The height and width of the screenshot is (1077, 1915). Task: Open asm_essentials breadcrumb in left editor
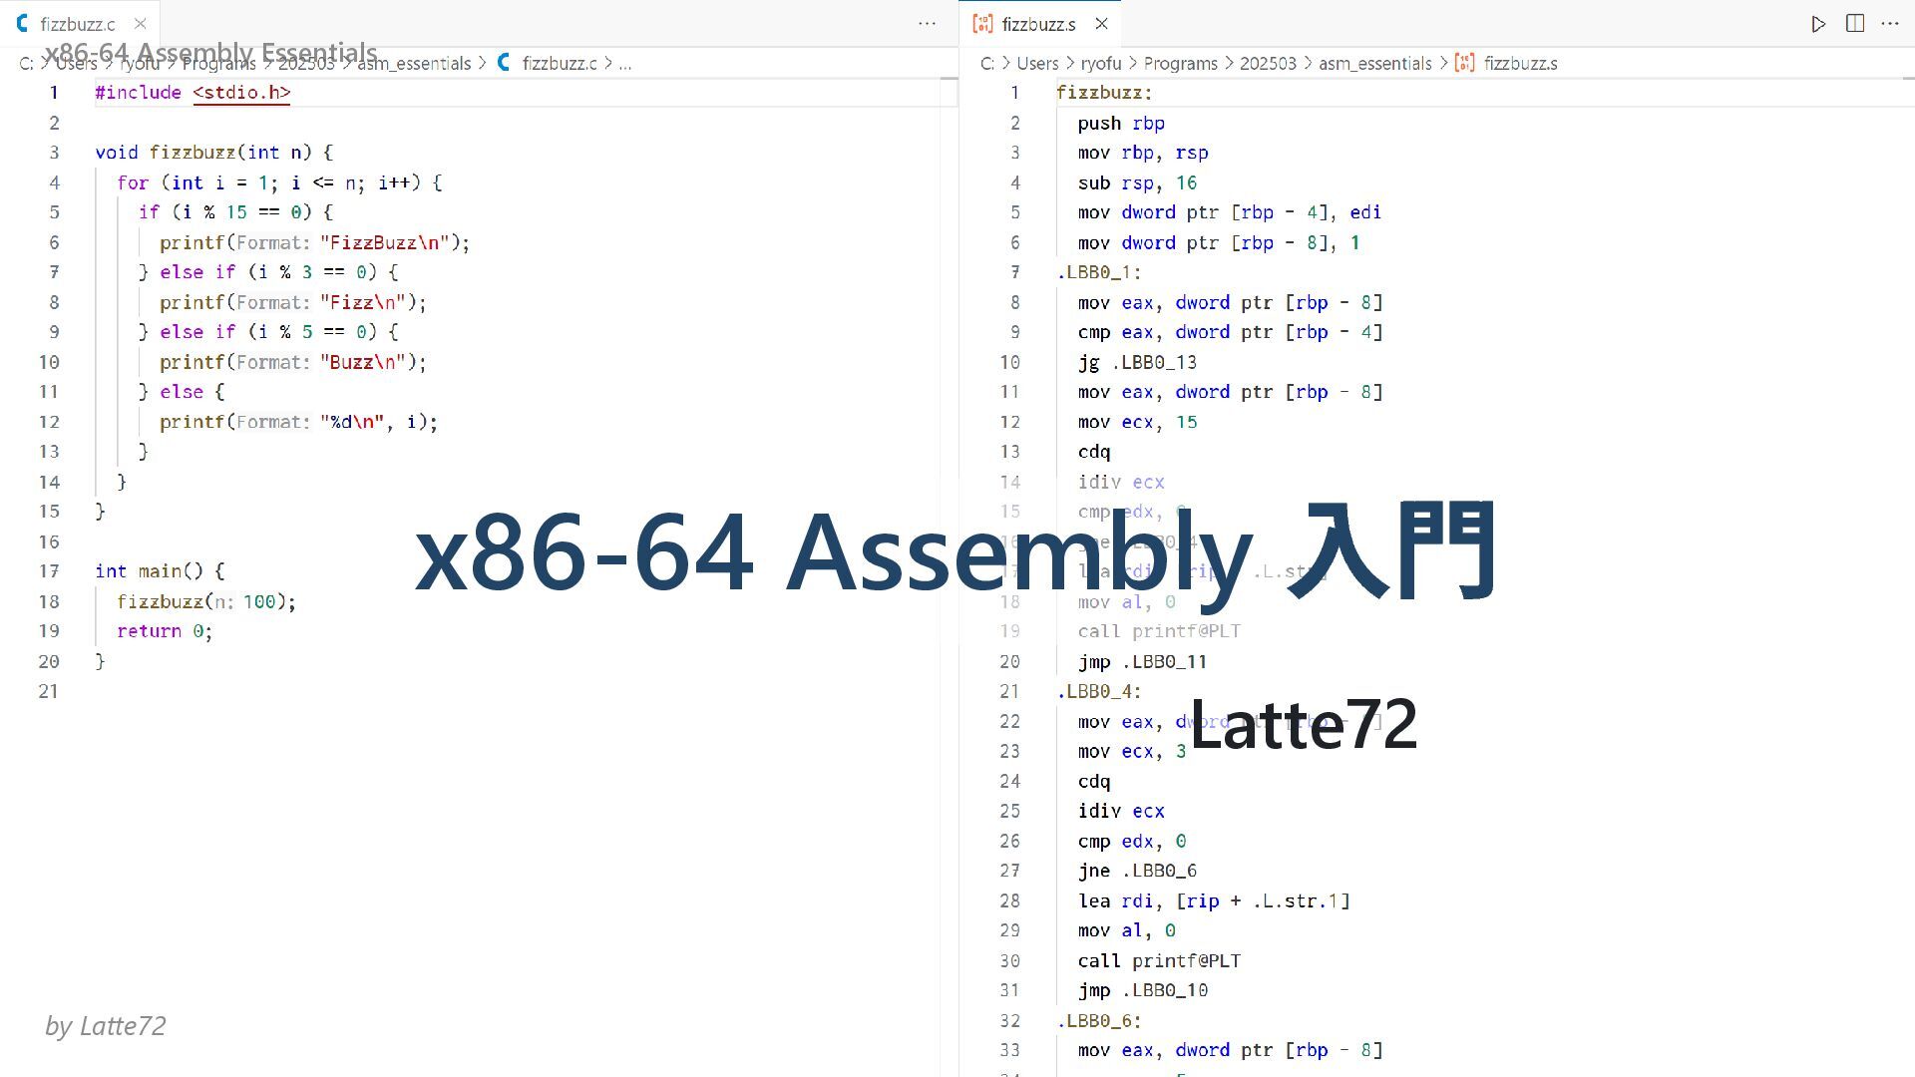413,64
